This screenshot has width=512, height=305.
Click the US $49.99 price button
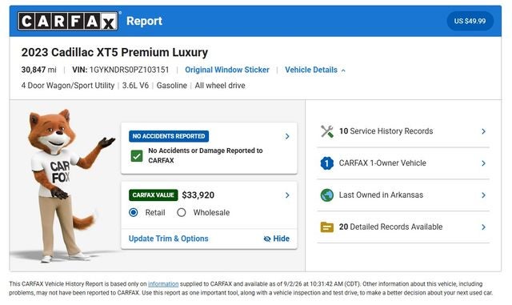click(470, 21)
